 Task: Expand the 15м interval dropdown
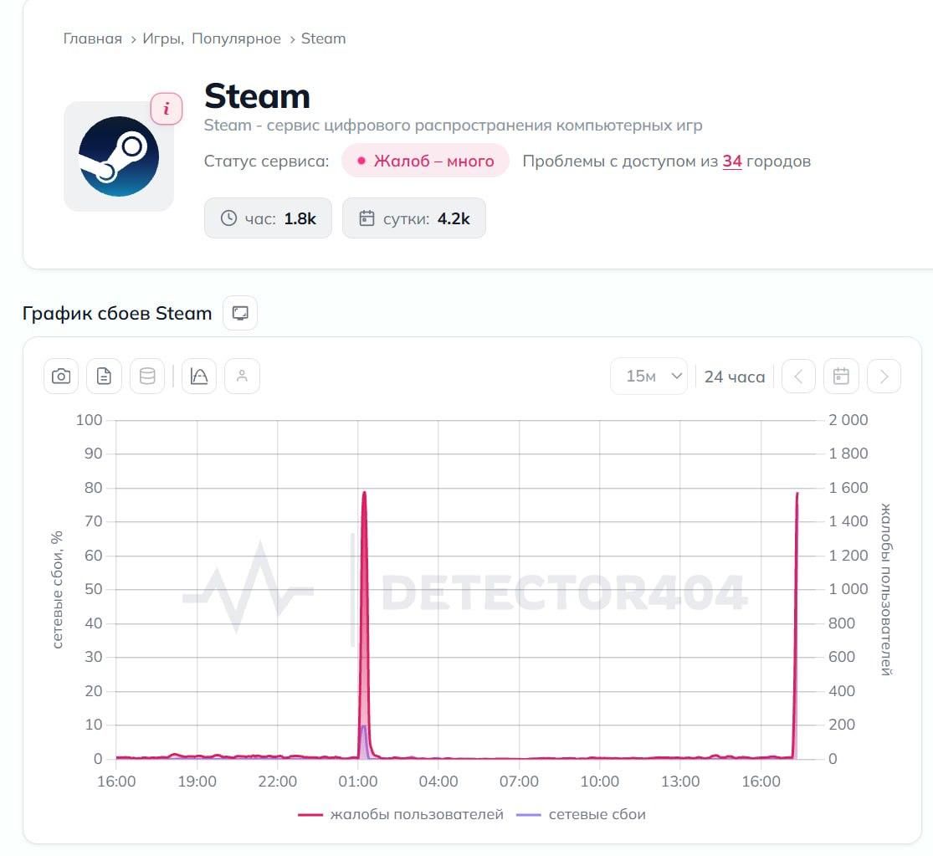(649, 376)
